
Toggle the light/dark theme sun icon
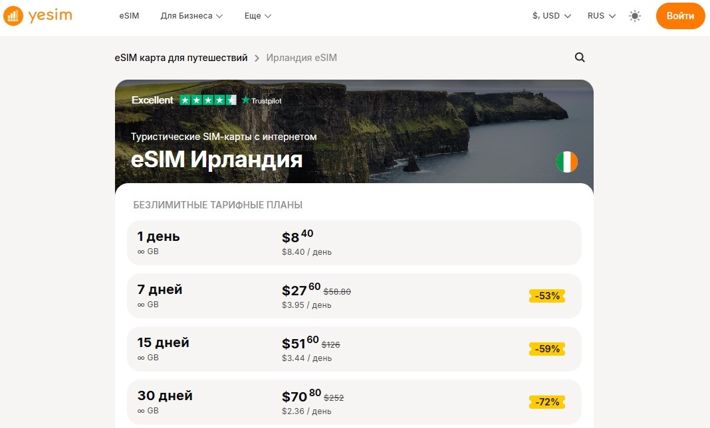[x=634, y=15]
